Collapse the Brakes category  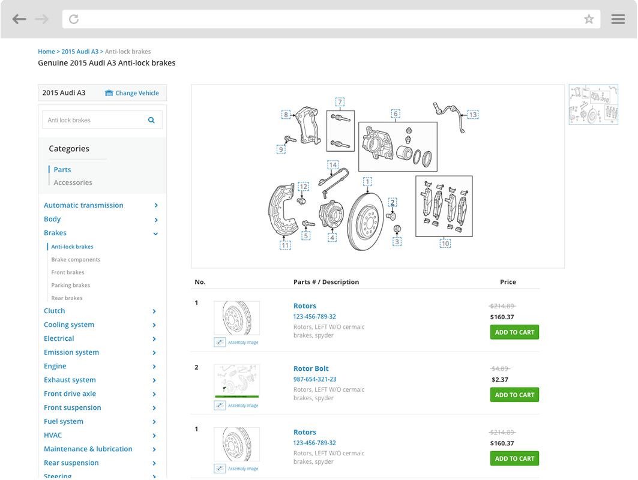(x=155, y=233)
